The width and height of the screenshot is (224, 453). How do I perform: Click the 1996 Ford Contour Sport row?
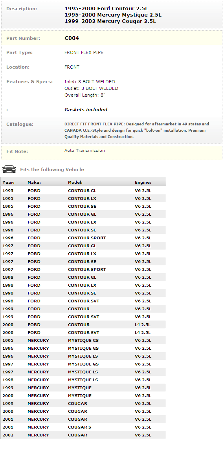(83, 238)
